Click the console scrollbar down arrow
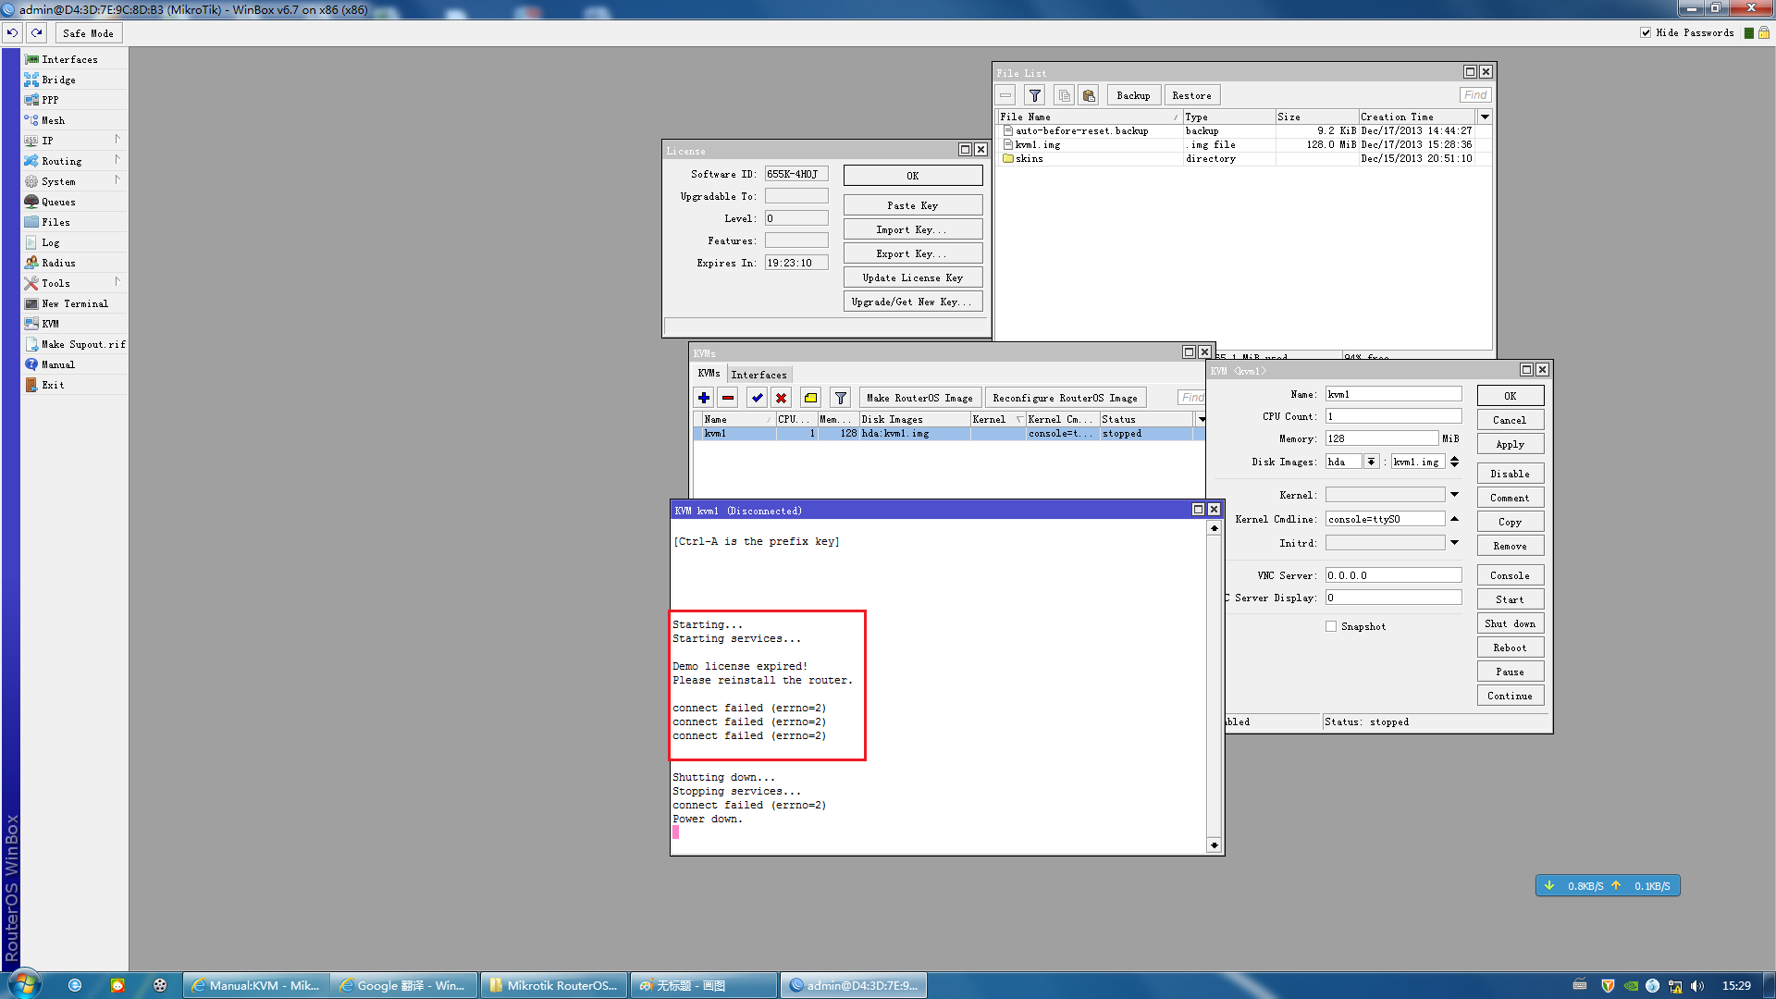This screenshot has height=999, width=1776. (x=1214, y=845)
